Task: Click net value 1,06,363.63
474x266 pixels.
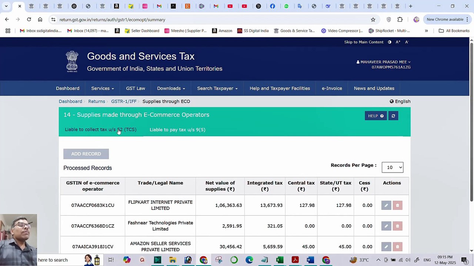Action: 228,205
